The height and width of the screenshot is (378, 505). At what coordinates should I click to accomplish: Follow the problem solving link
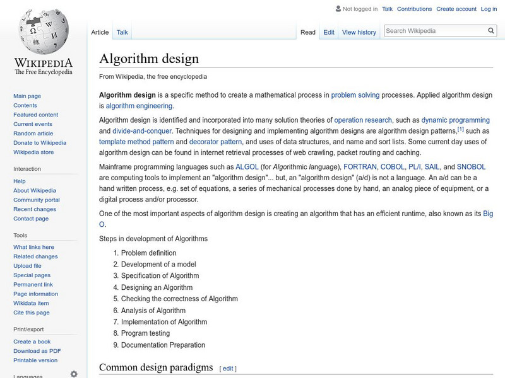tap(355, 95)
